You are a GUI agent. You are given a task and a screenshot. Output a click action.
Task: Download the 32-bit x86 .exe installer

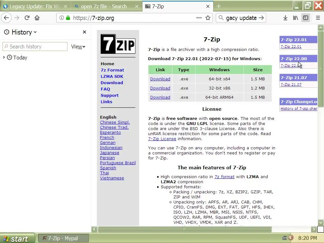[160, 88]
